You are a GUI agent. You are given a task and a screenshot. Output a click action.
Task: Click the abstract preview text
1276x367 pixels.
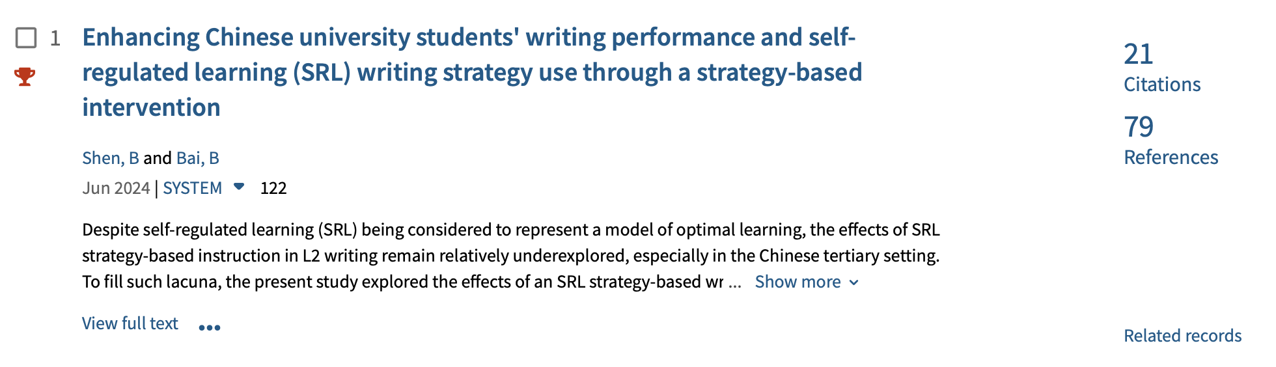(x=510, y=256)
